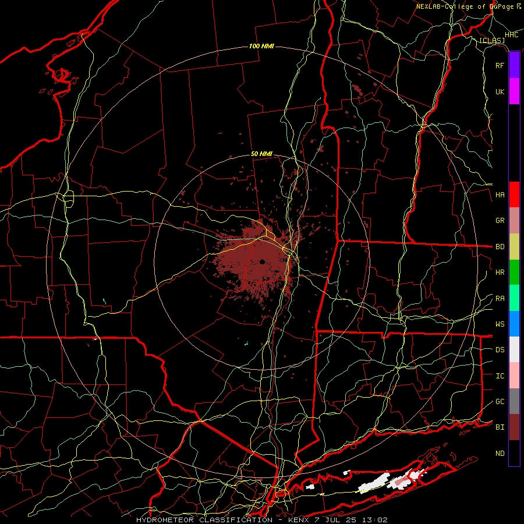Click the 'ND' legend label
This screenshot has width=524, height=524.
coord(500,454)
